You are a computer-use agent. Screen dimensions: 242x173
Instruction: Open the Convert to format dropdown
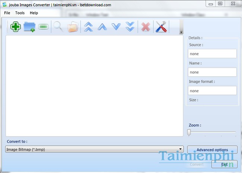pos(95,149)
